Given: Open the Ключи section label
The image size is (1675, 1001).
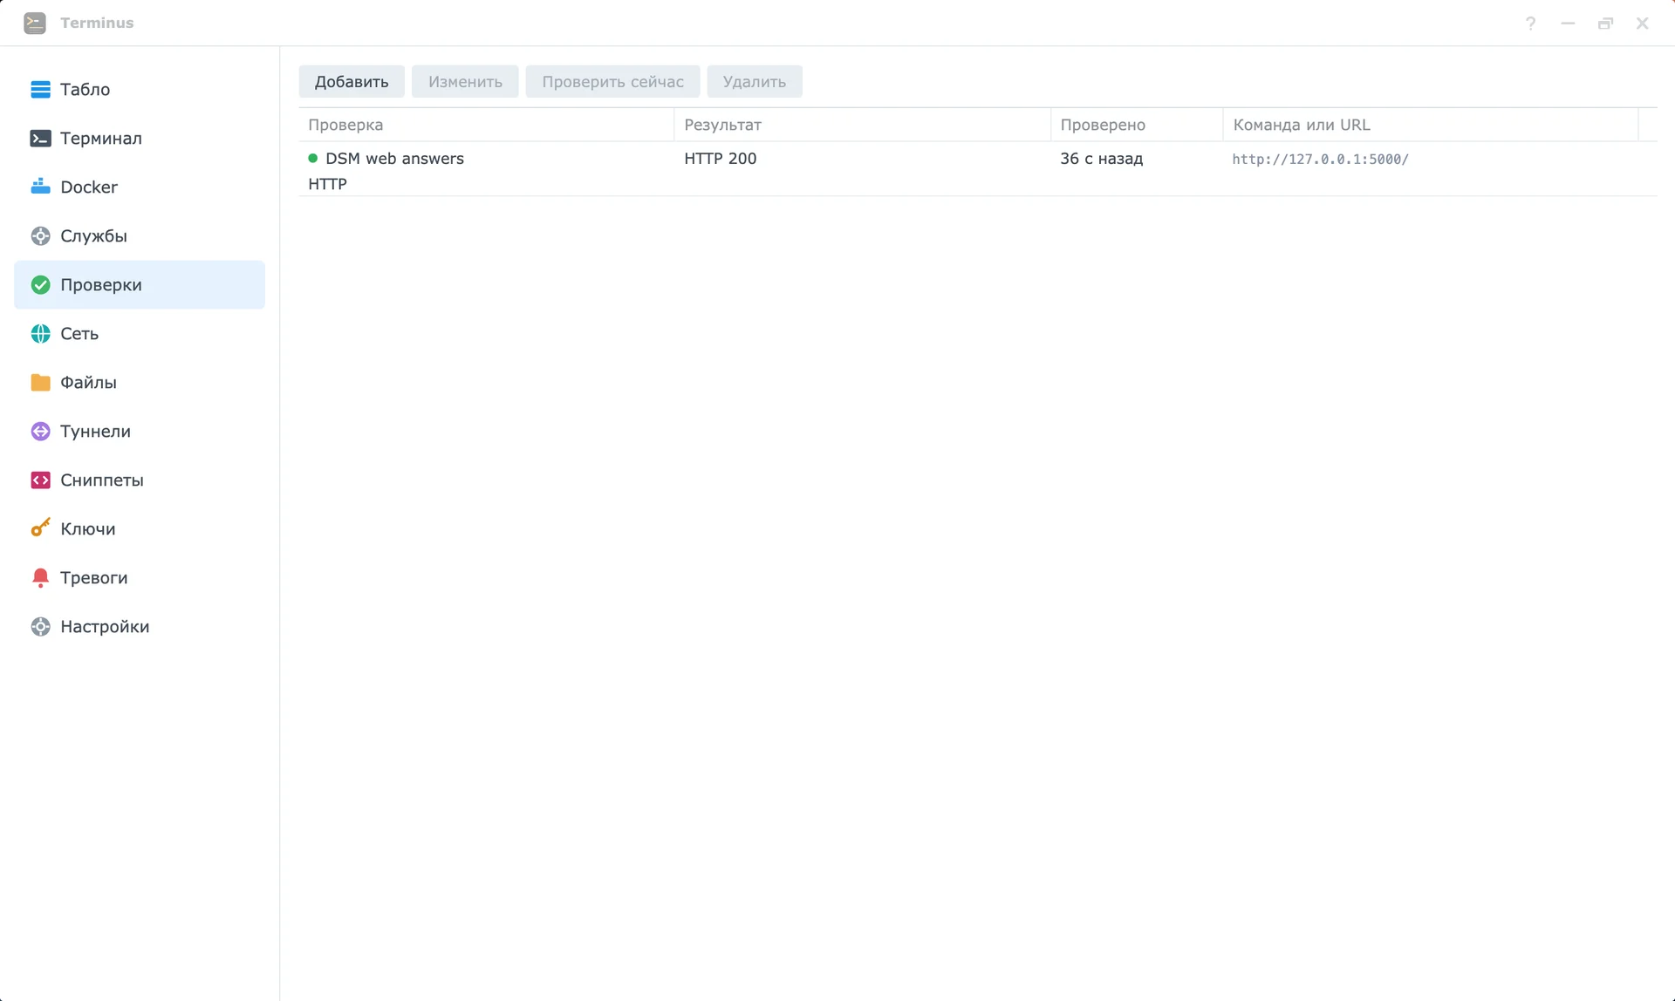Looking at the screenshot, I should coord(87,528).
